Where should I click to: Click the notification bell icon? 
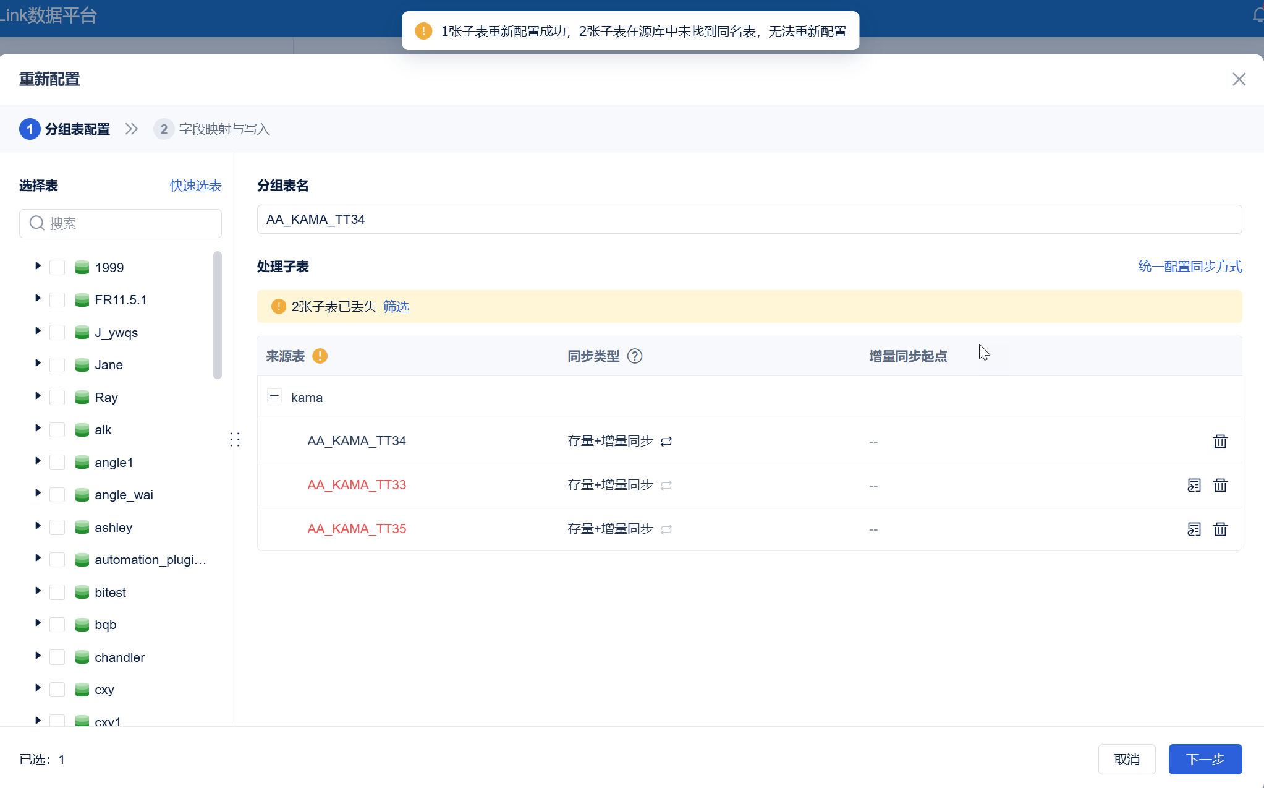click(x=1258, y=15)
